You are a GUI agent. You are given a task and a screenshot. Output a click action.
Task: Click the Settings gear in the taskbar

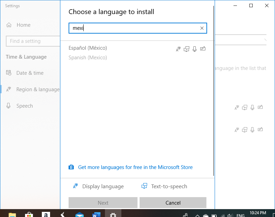click(x=113, y=214)
